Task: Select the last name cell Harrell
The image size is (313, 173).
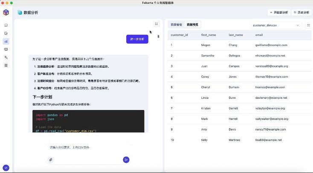Action: (x=233, y=119)
